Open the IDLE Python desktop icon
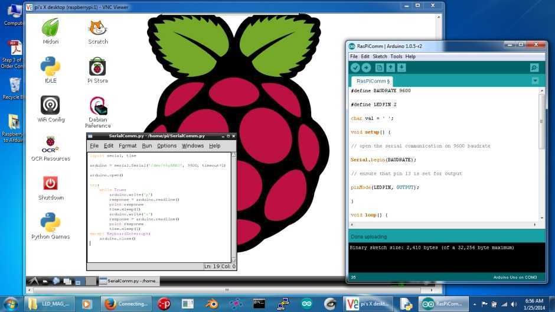Viewport: 555px width, 312px height. point(50,70)
